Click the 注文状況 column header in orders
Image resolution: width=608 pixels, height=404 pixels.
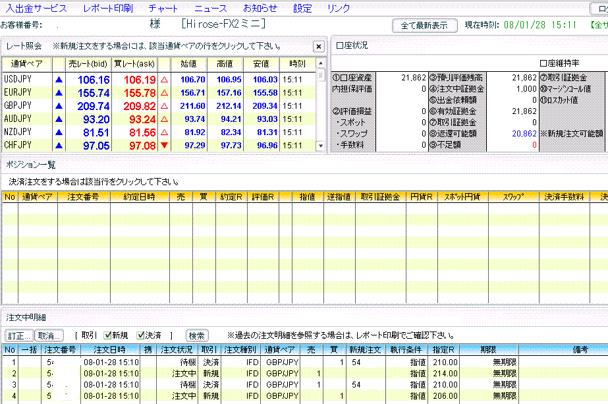pos(177,350)
